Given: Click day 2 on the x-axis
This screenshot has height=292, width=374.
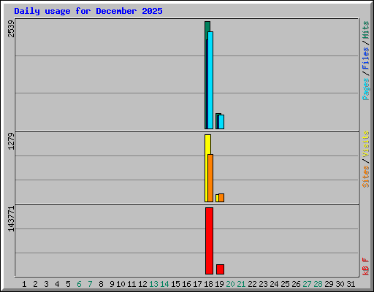Looking at the screenshot, I should tap(35, 284).
